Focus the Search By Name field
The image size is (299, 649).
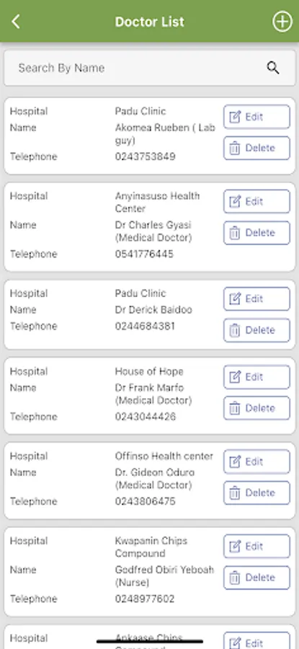tap(149, 68)
